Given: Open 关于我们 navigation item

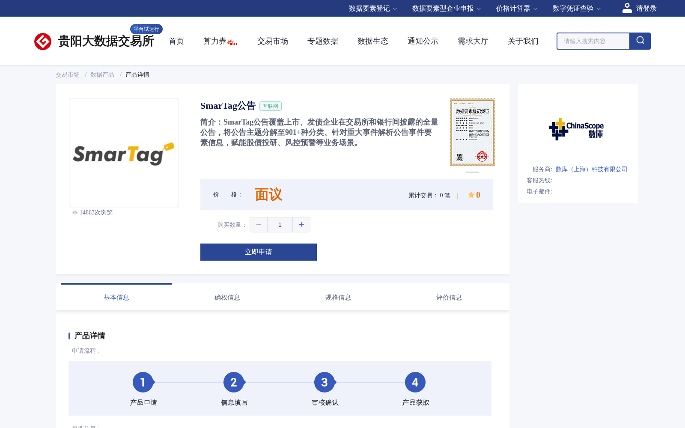Looking at the screenshot, I should (523, 41).
